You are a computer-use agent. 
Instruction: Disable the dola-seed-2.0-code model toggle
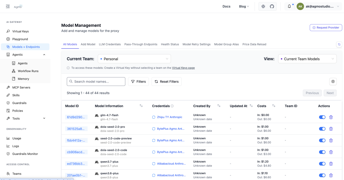pos(322,152)
